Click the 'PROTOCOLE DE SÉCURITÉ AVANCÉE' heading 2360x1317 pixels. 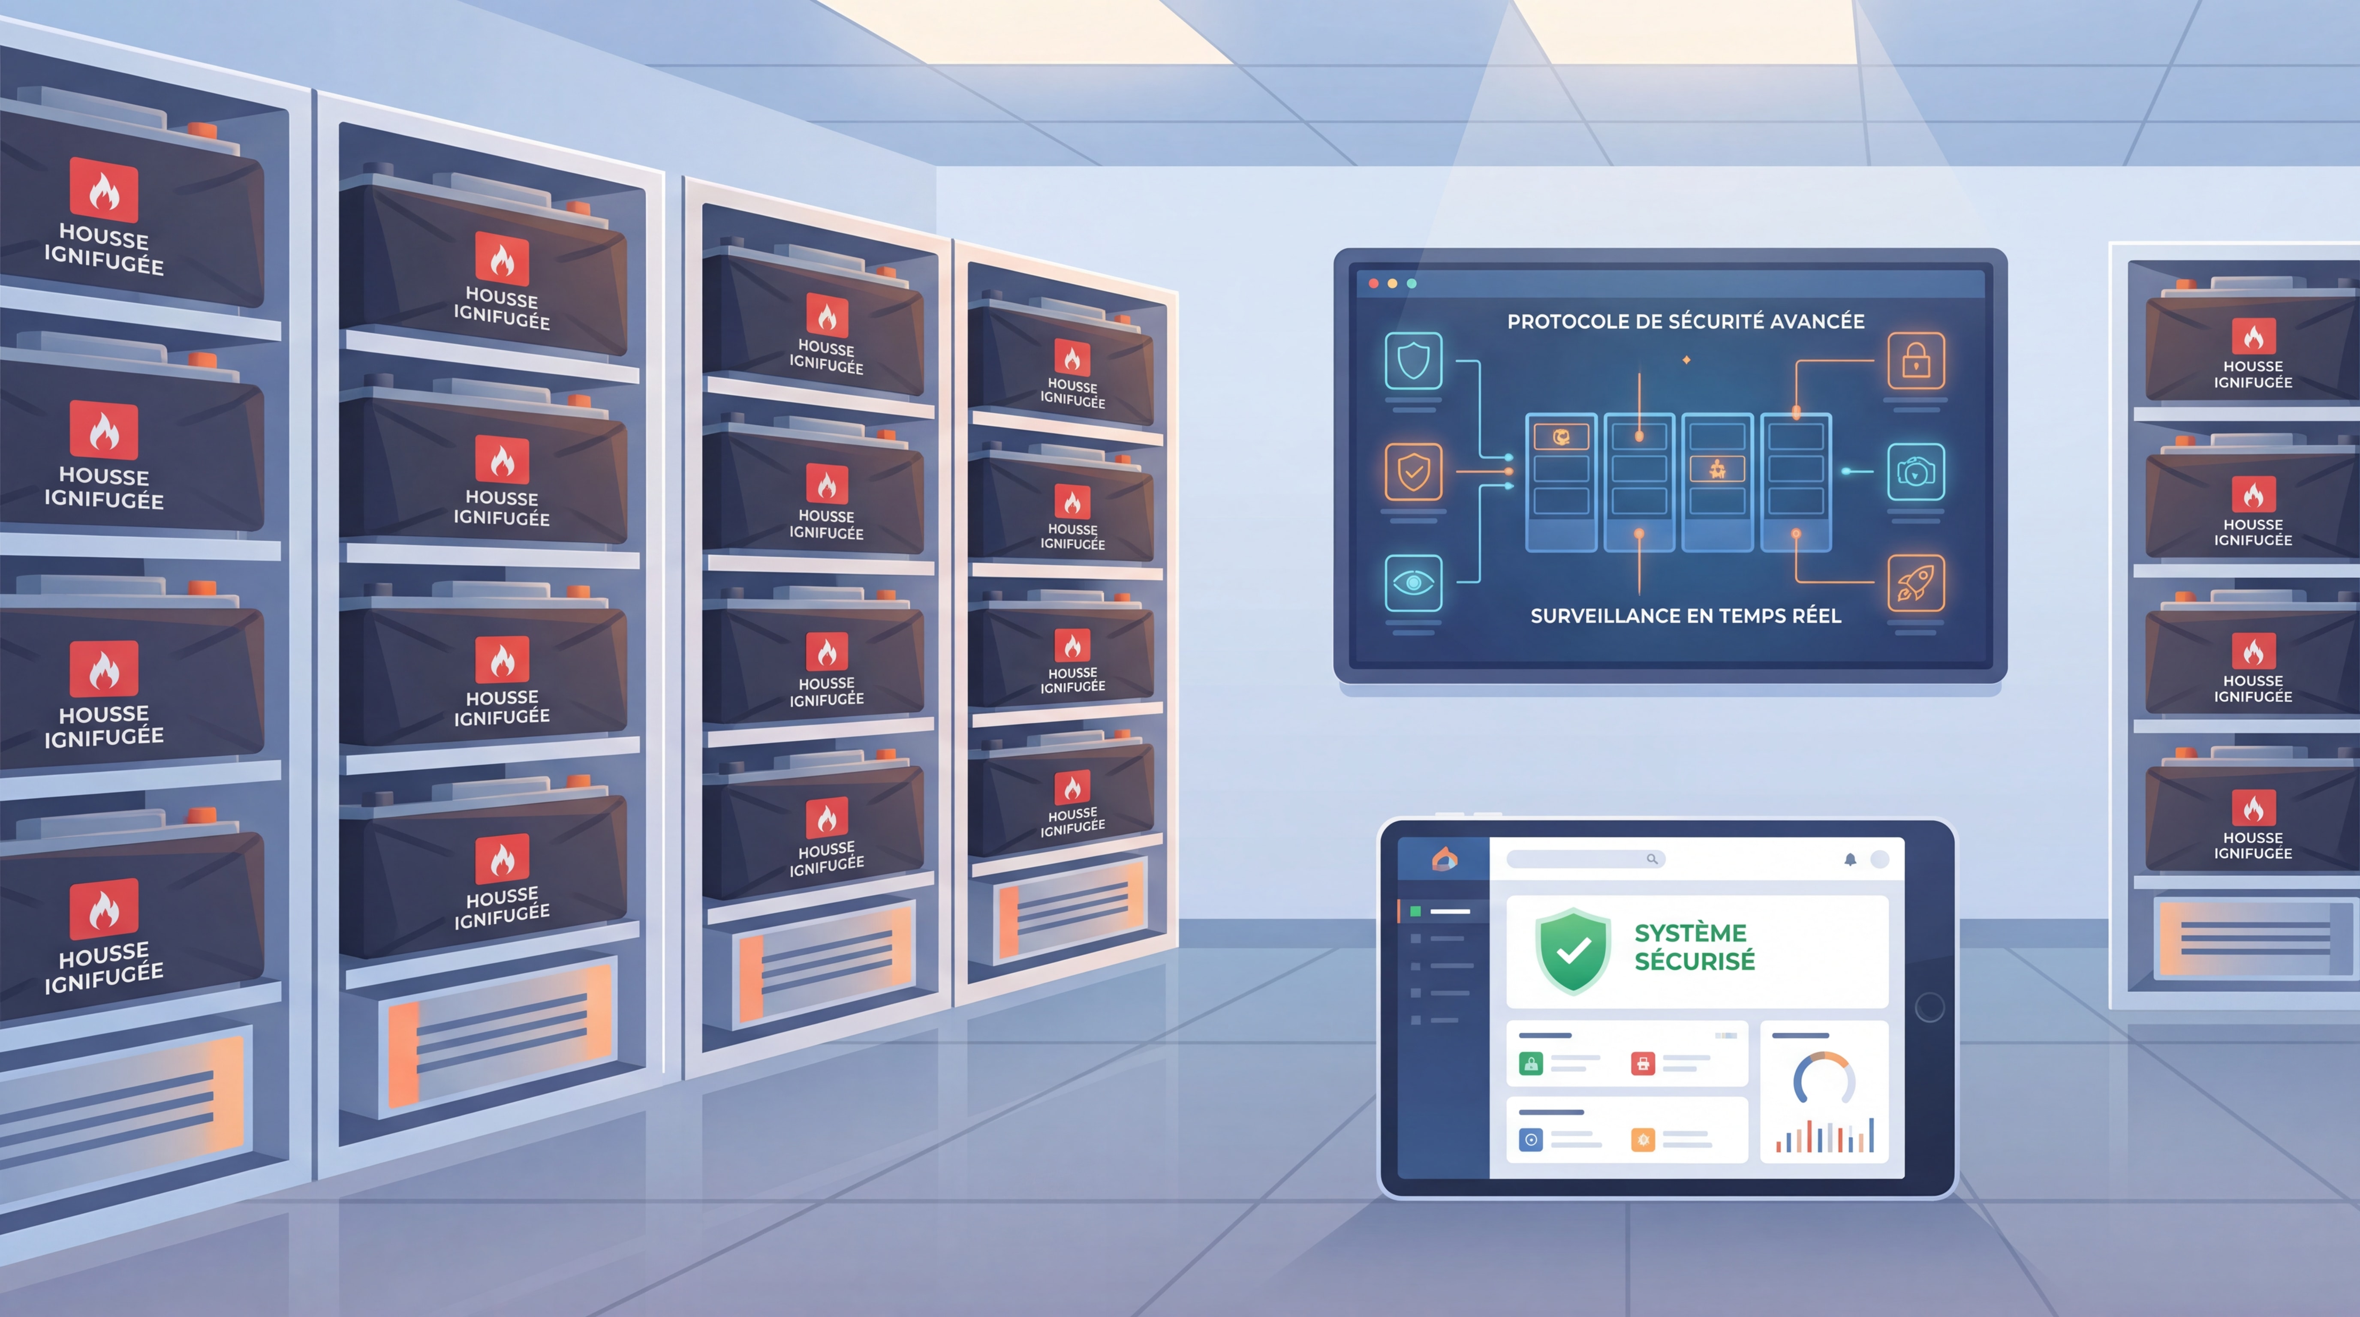[1686, 322]
